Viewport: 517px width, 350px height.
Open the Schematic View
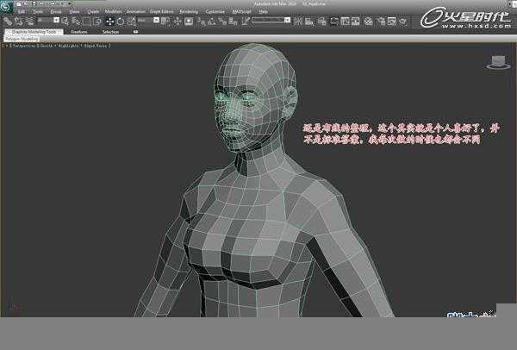tap(356, 22)
